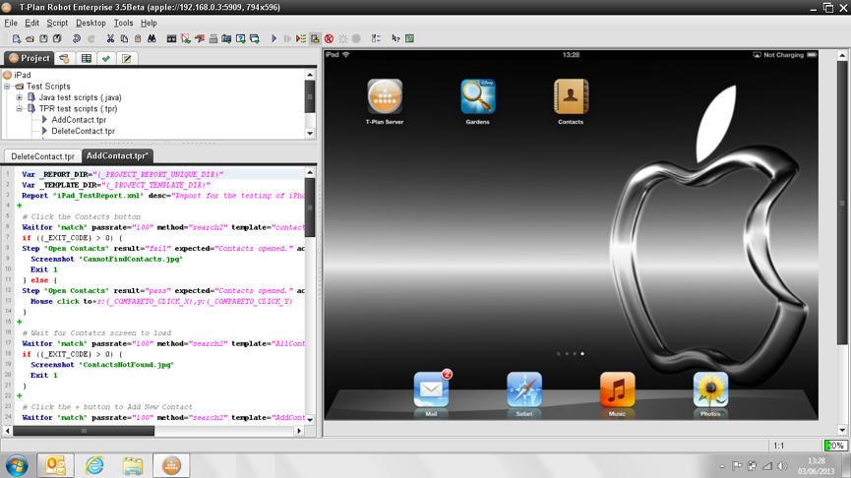Viewport: 851px width, 478px height.
Task: Click the screenshot camera toolbar icon
Action: 227,38
